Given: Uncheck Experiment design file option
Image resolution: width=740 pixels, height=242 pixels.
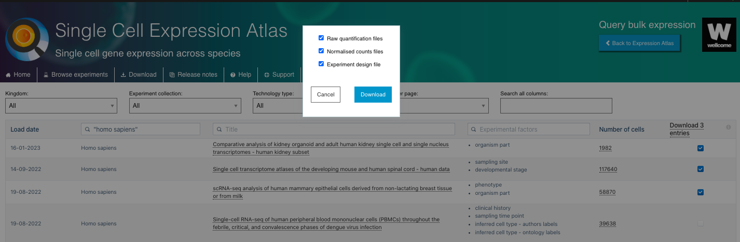Looking at the screenshot, I should point(321,64).
